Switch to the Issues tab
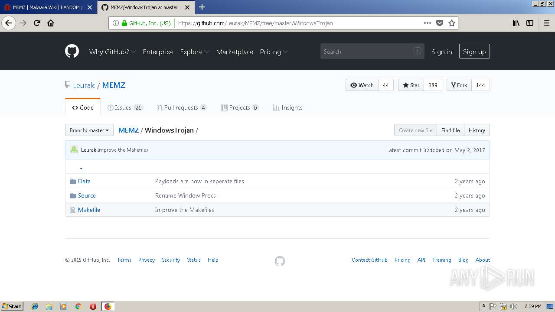Image resolution: width=555 pixels, height=312 pixels. pyautogui.click(x=125, y=107)
